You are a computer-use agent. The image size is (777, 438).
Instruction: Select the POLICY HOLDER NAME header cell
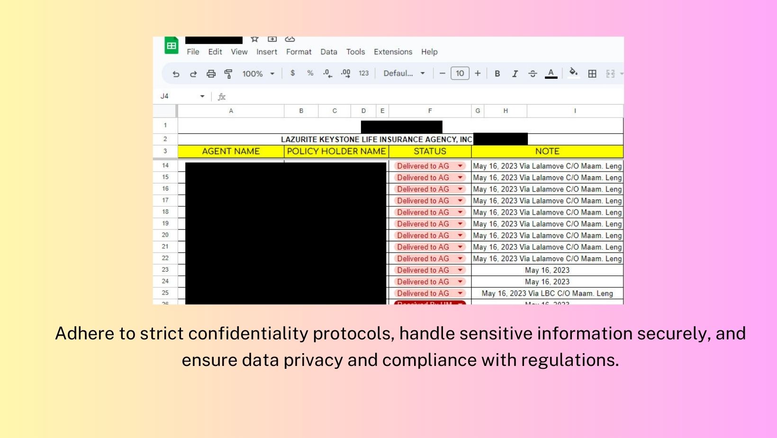point(336,151)
